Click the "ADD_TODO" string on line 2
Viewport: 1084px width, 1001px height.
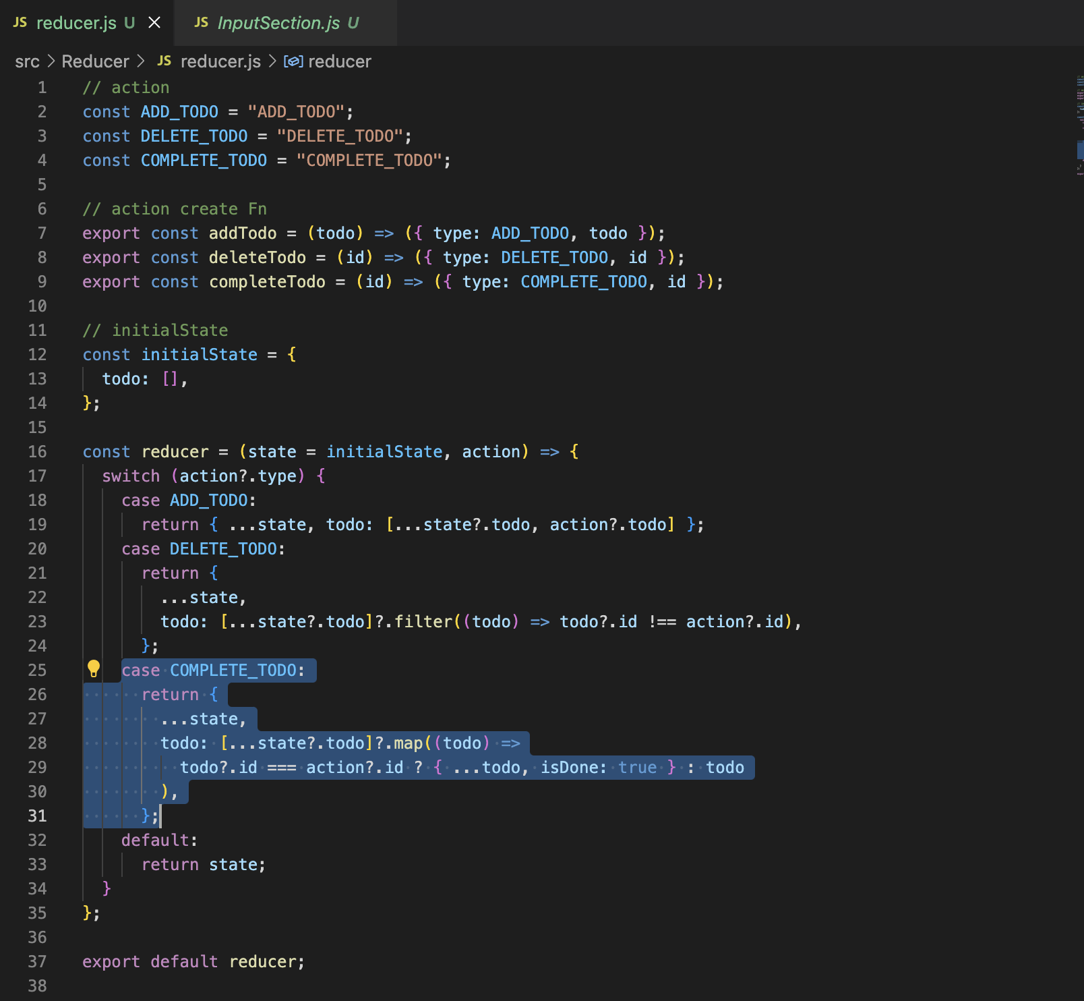pyautogui.click(x=297, y=112)
